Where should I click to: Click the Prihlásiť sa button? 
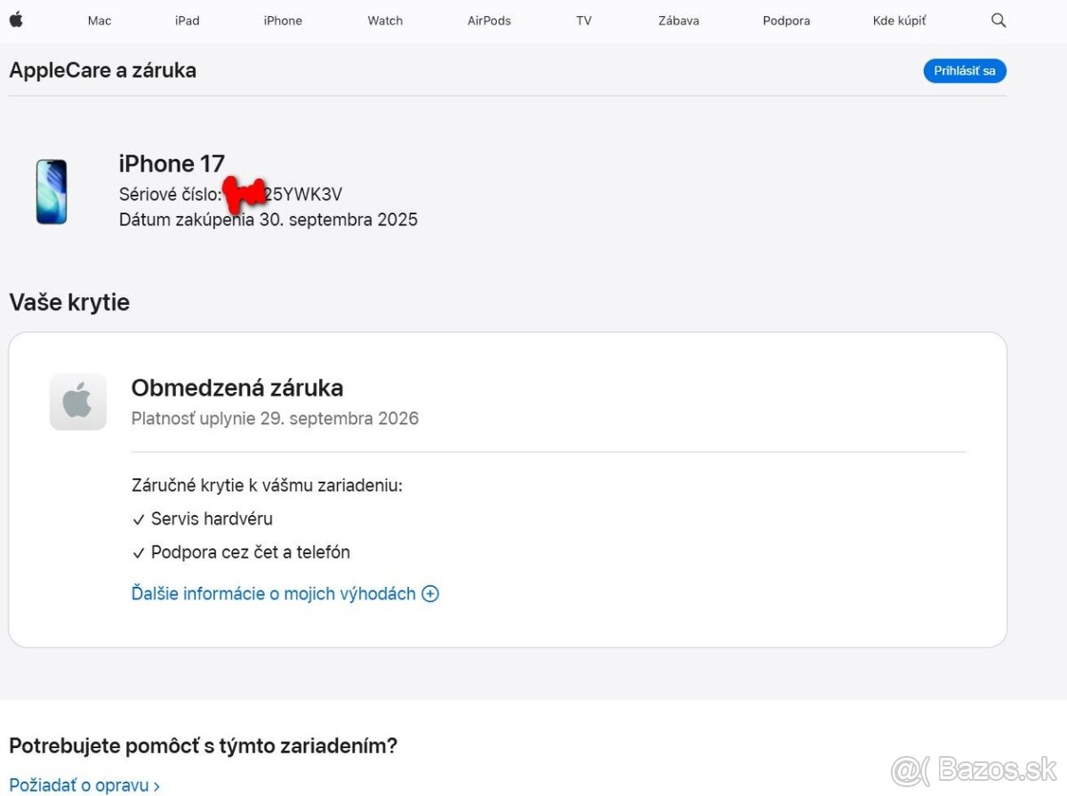point(965,71)
